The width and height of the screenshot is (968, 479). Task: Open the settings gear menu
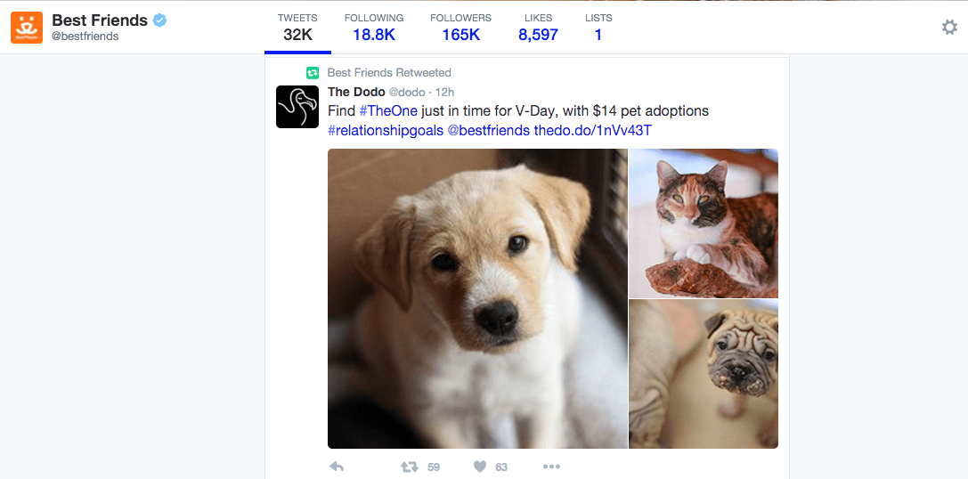tap(949, 28)
